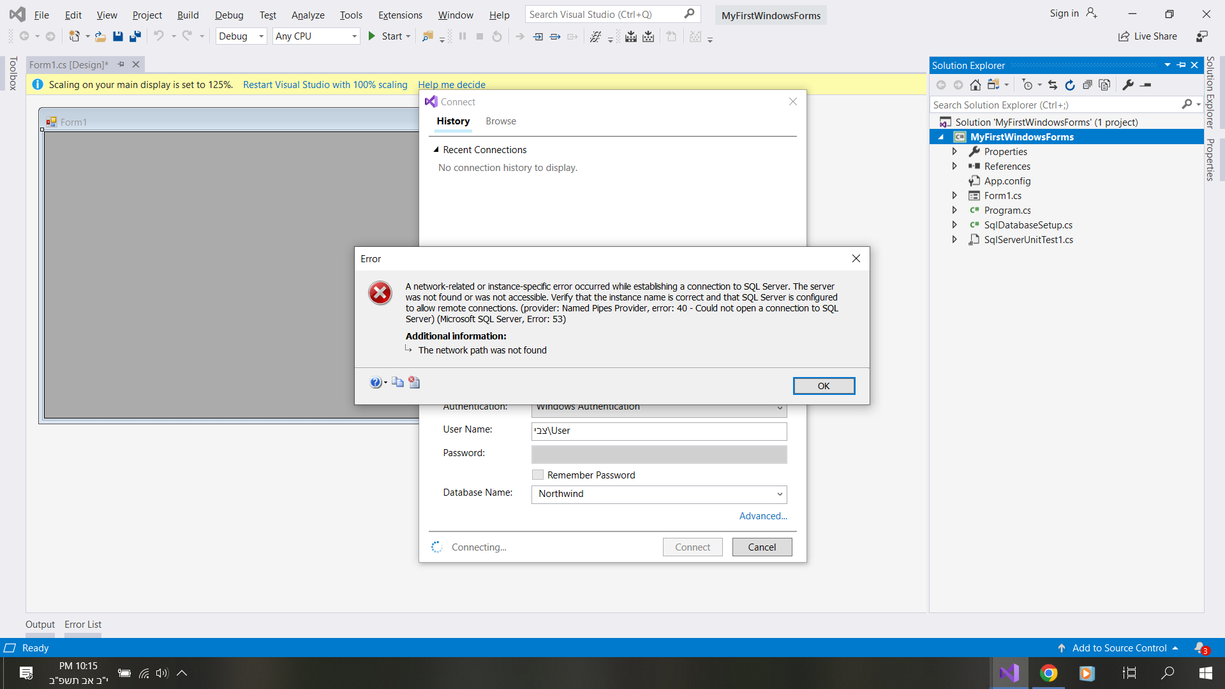
Task: Open Chrome from the Windows taskbar
Action: [x=1048, y=673]
